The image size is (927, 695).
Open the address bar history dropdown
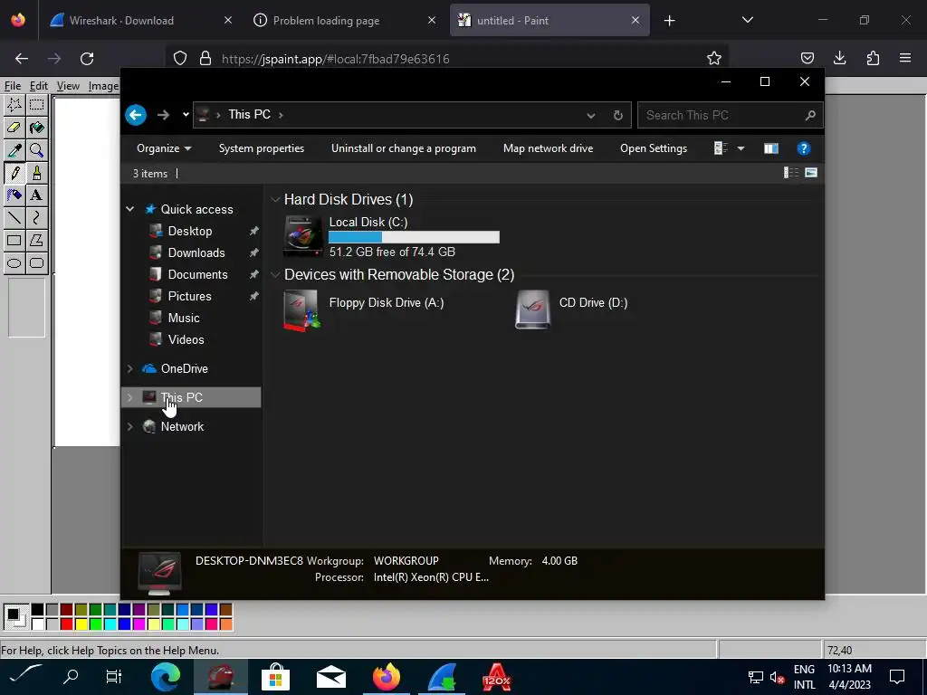pyautogui.click(x=590, y=115)
